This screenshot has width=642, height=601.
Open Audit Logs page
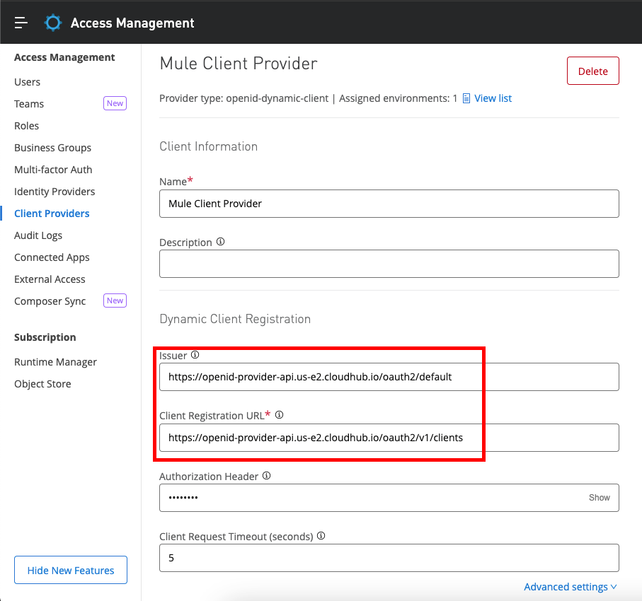(38, 235)
